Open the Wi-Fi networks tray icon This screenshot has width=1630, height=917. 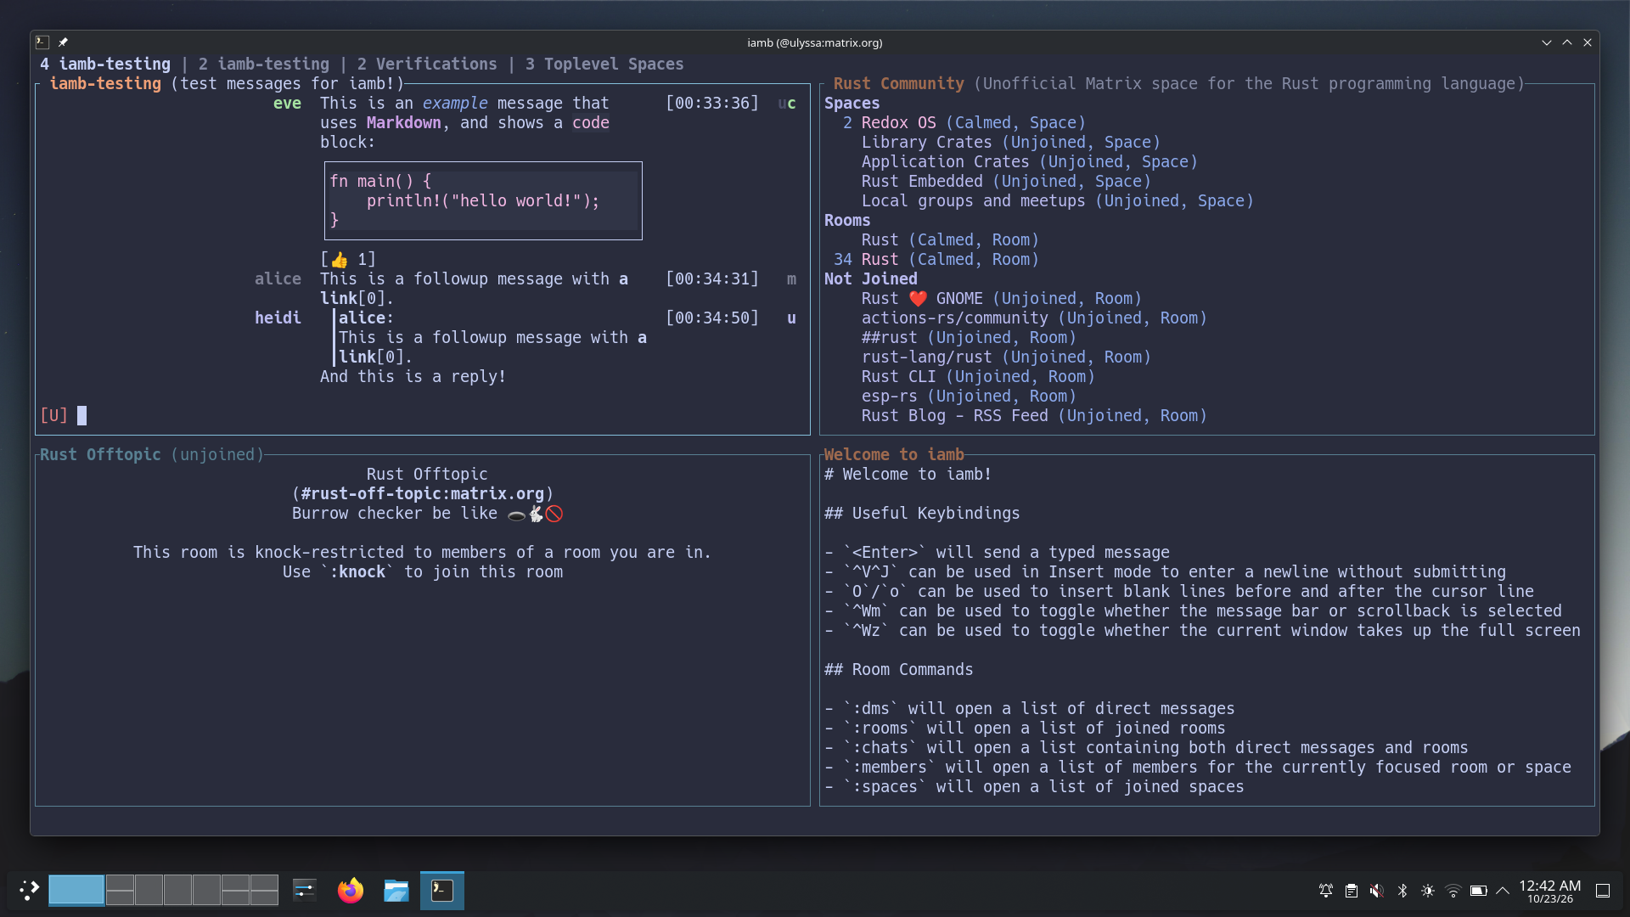[1453, 891]
